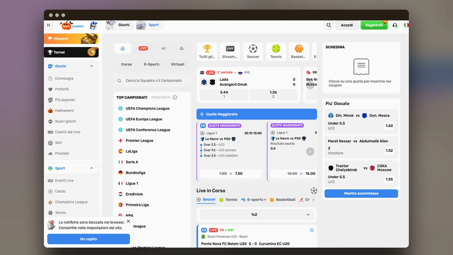Open the PREFERITI championships tab

pos(164,97)
